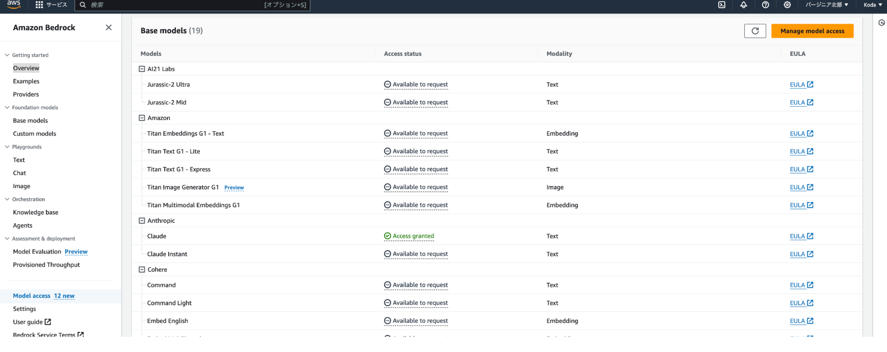Viewport: 887px width, 352px height.
Task: Open the help question mark icon
Action: tap(765, 5)
